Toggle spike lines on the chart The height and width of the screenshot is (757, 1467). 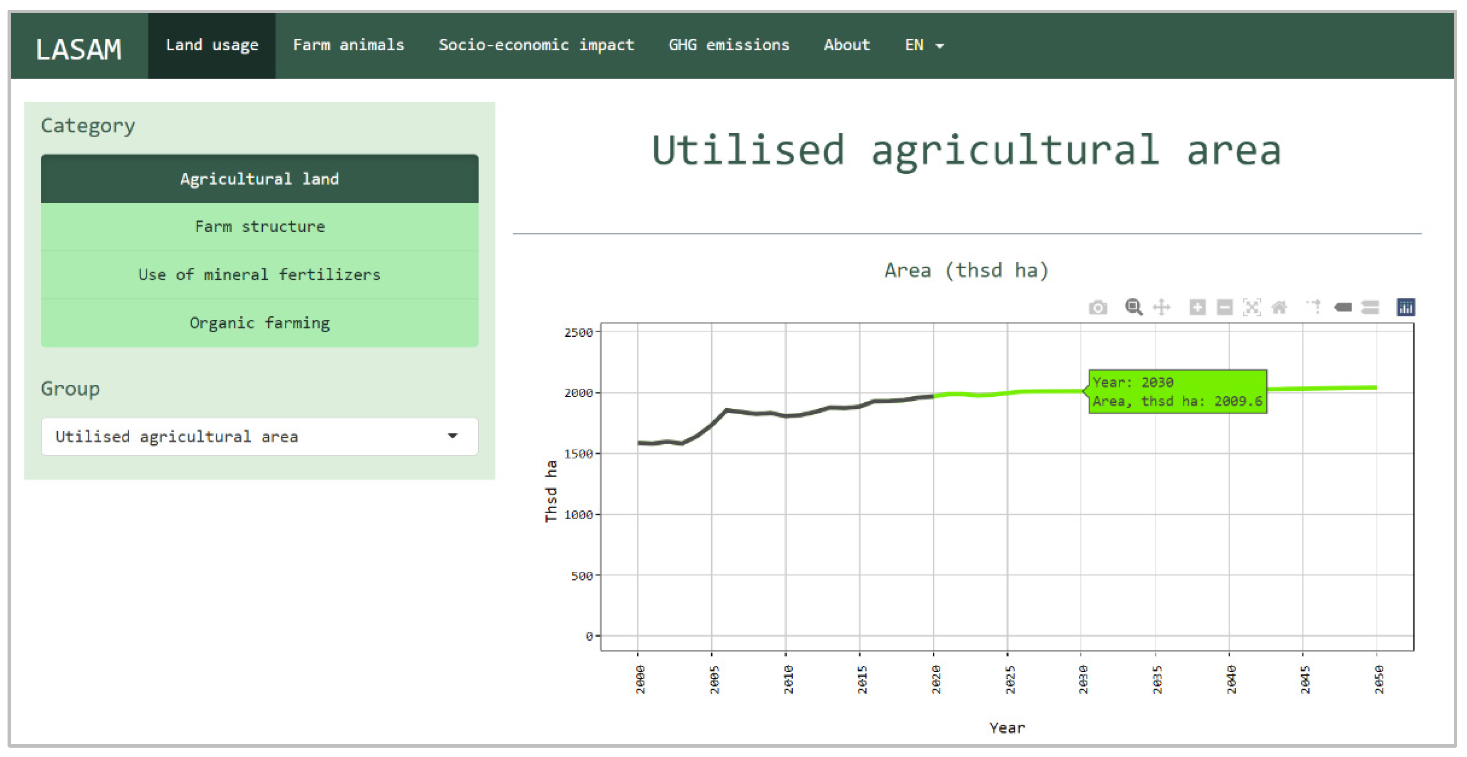1314,307
